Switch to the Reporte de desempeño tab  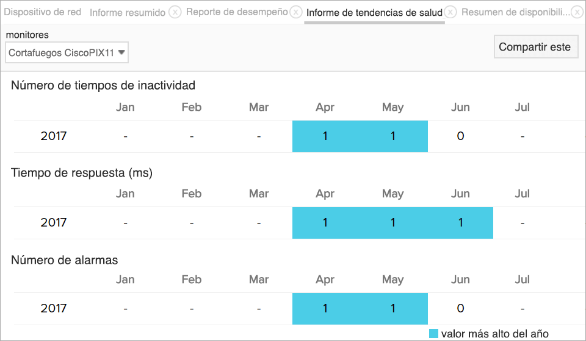(x=236, y=12)
